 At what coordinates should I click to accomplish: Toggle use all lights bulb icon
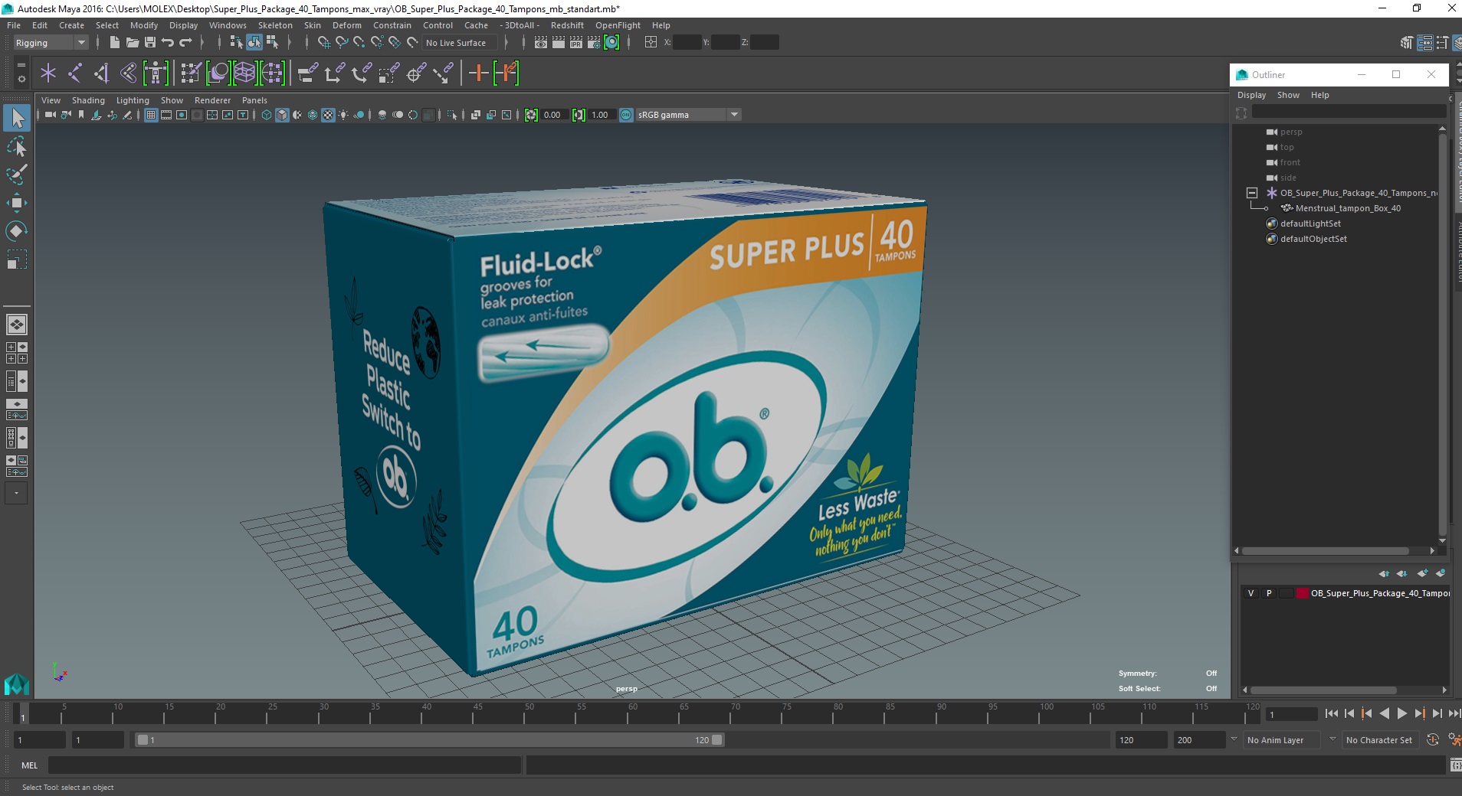[343, 115]
